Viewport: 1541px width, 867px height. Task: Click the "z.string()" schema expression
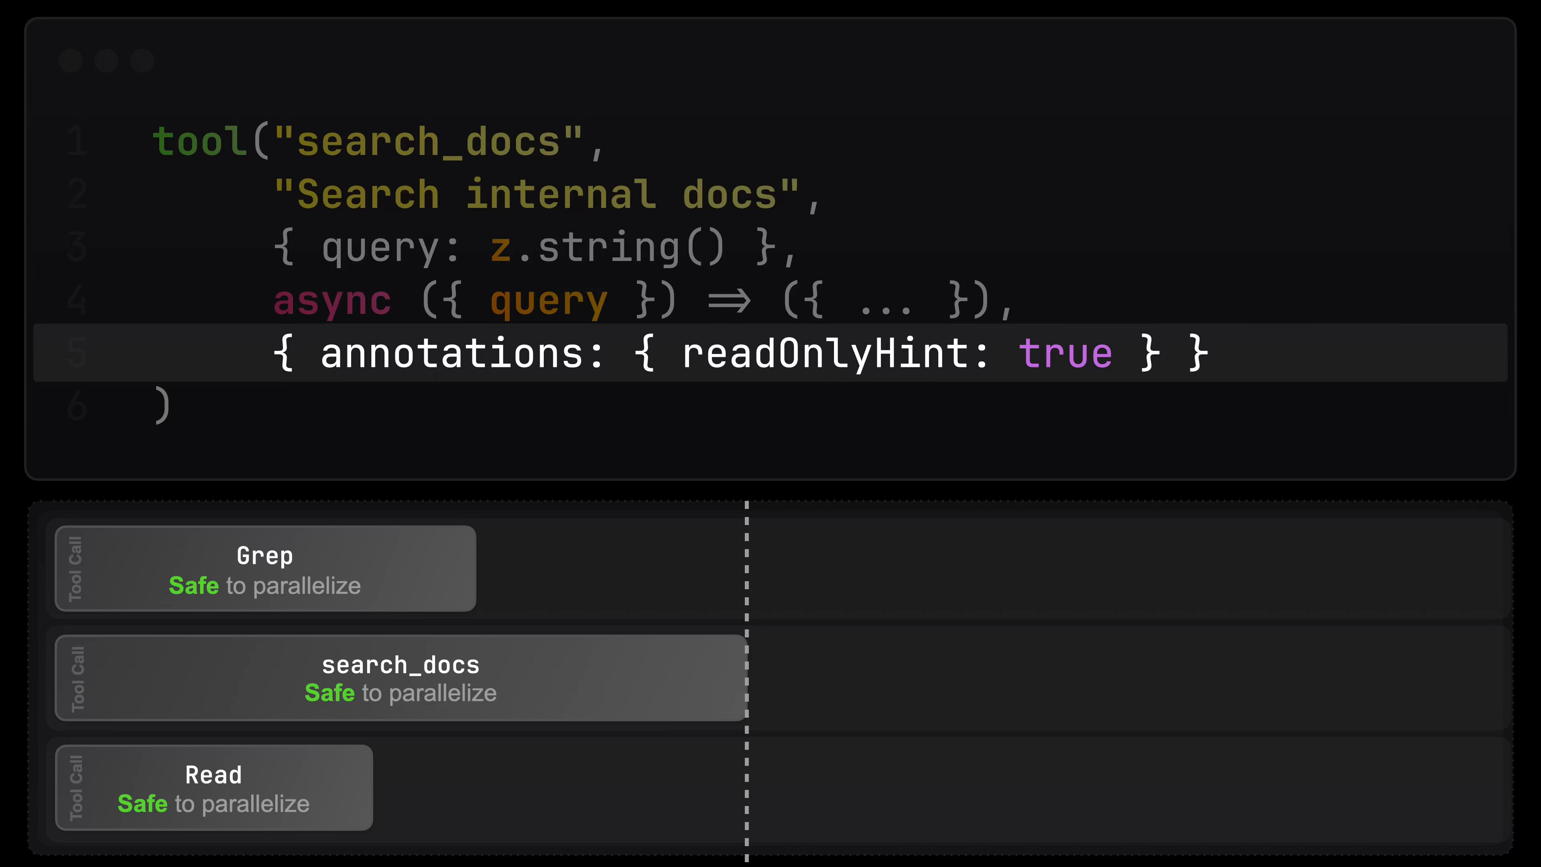click(x=608, y=248)
